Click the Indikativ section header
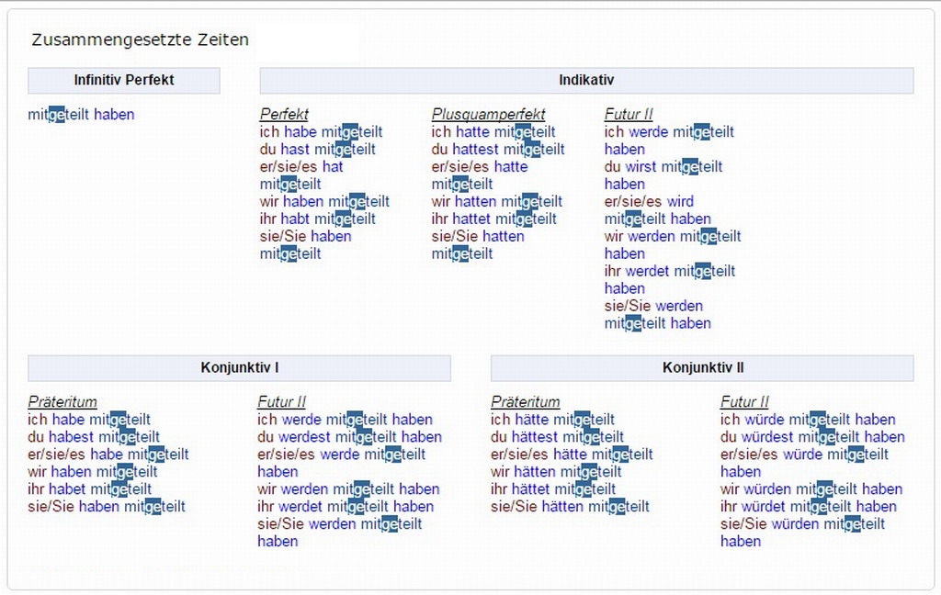This screenshot has width=941, height=595. (x=586, y=80)
